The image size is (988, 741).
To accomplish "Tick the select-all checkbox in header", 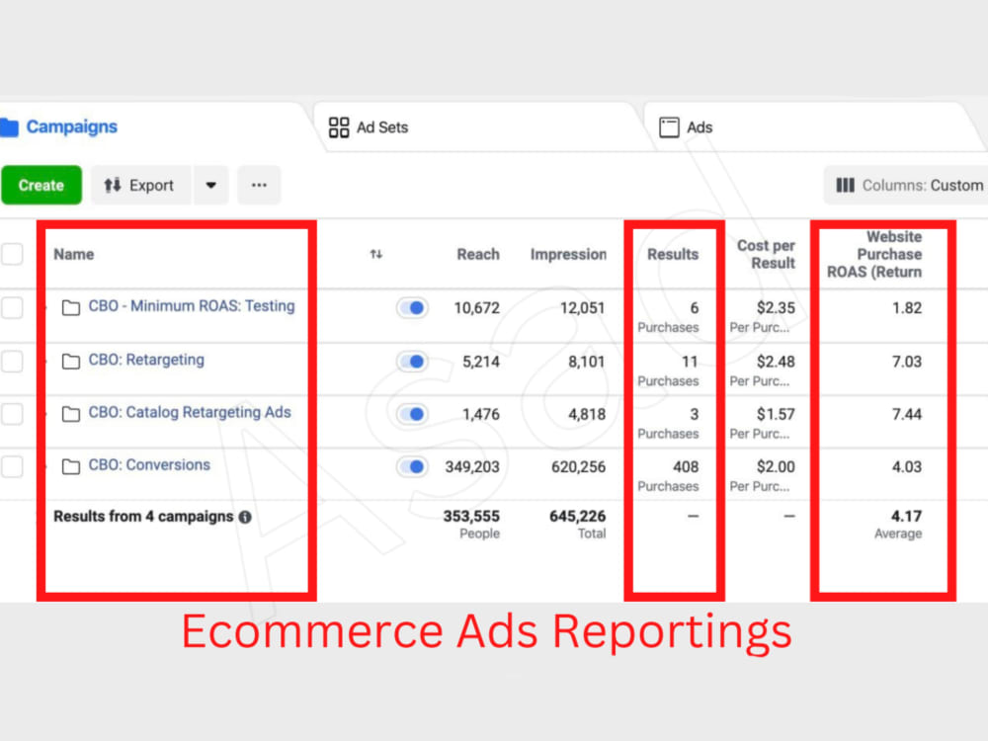I will point(11,255).
